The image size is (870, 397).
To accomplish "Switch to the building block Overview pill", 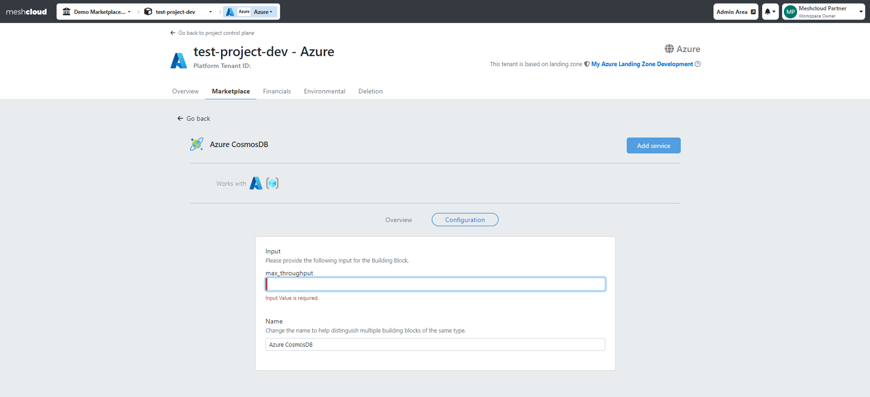I will point(398,220).
